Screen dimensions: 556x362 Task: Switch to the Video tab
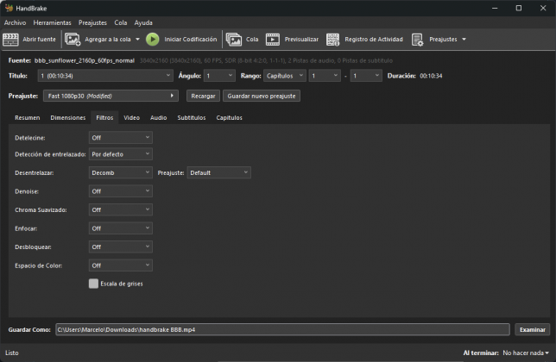(131, 117)
